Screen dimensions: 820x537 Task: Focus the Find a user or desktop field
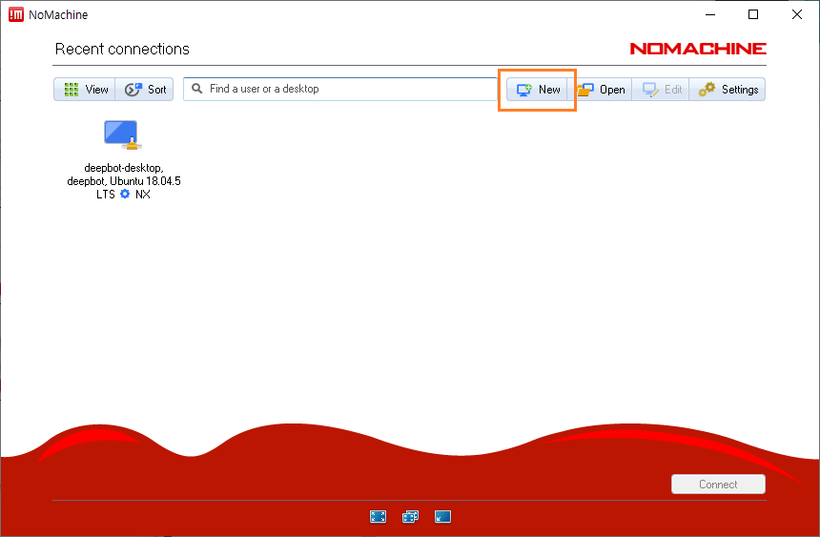click(x=340, y=89)
